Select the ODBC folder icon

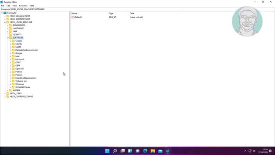13,62
